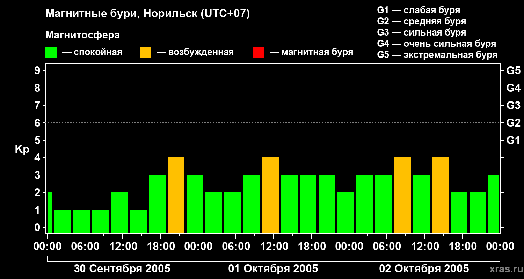Viewport: 524px width, 279px height.
Task: Click the G4 label on right axis
Action: (x=513, y=88)
